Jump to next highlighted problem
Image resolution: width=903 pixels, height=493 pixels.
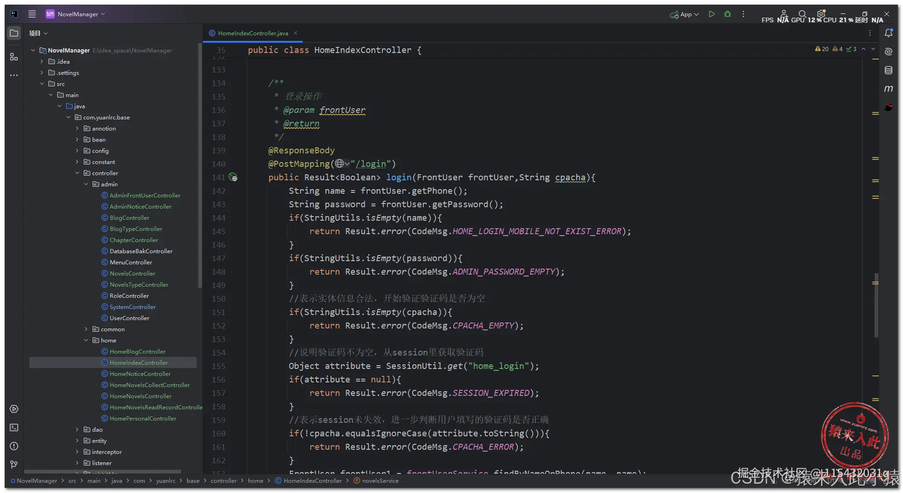(x=873, y=49)
